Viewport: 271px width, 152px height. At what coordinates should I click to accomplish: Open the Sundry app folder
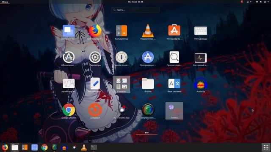(174, 111)
